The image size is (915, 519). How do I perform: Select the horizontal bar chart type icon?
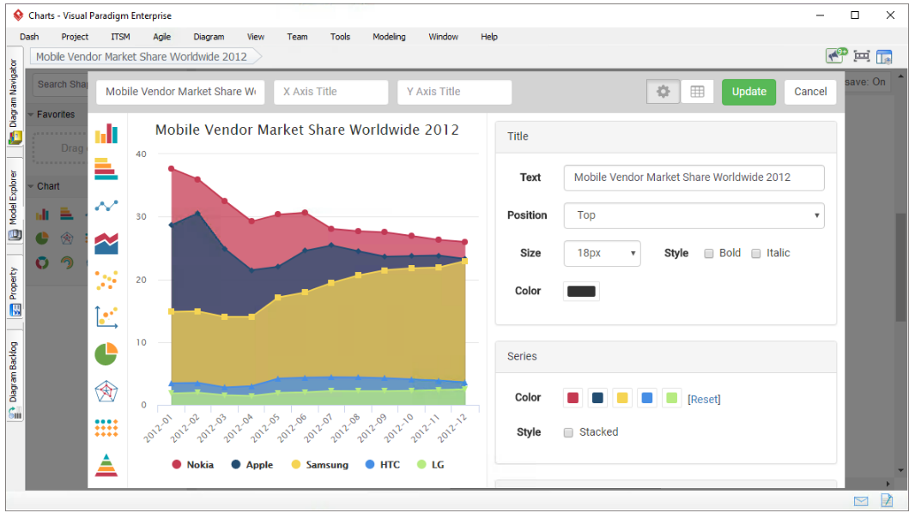[x=106, y=169]
